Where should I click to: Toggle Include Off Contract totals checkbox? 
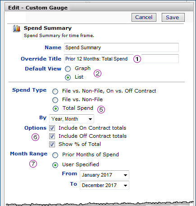pos(52,136)
